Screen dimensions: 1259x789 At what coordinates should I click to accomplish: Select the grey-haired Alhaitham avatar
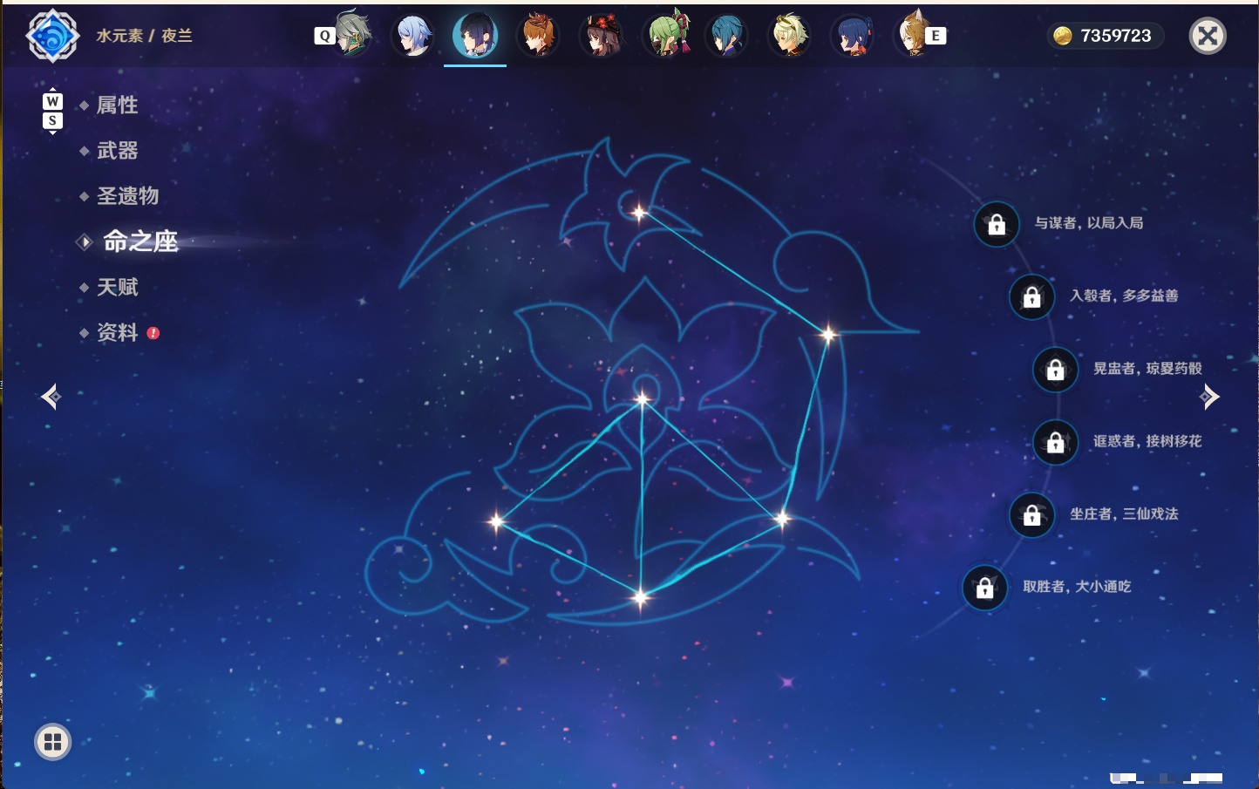351,34
